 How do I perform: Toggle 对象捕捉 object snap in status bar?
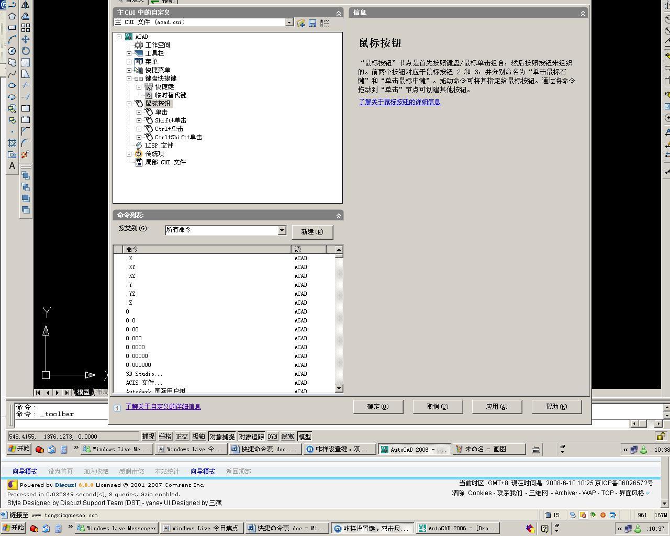(222, 437)
